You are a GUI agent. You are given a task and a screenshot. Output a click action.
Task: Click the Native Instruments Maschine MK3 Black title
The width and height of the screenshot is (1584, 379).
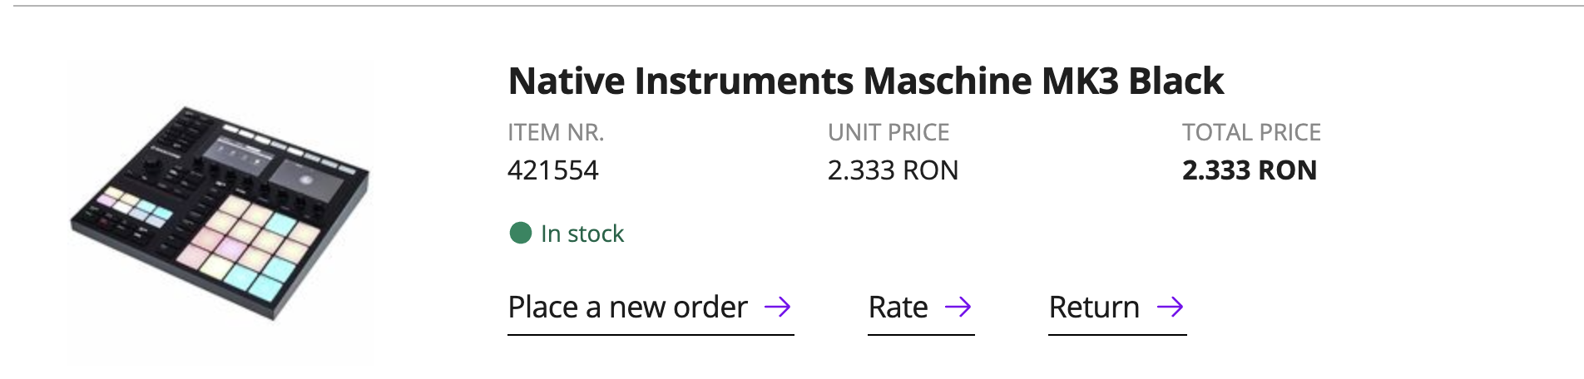(x=865, y=81)
